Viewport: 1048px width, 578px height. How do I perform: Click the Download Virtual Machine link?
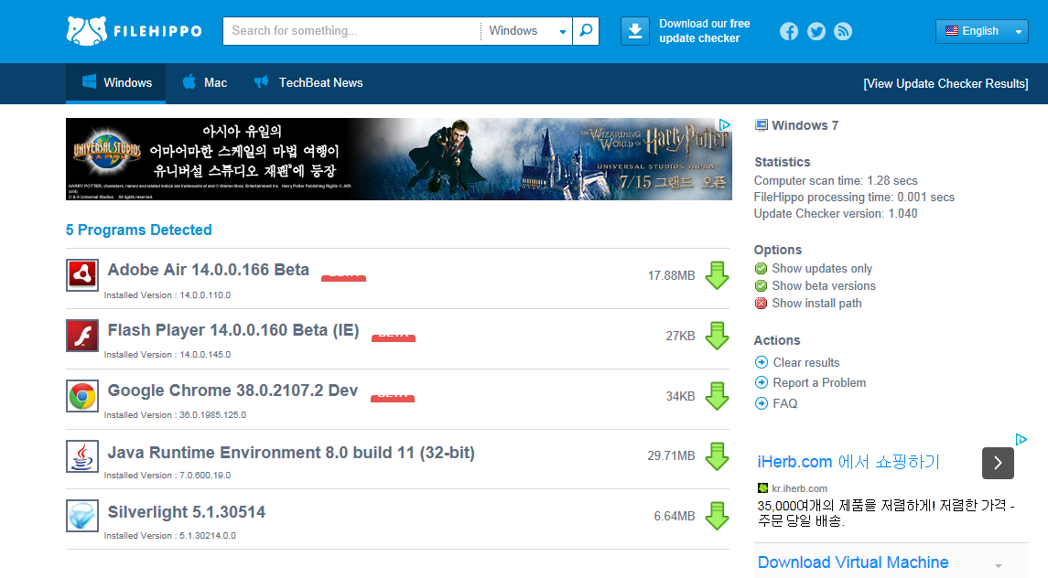(x=853, y=562)
